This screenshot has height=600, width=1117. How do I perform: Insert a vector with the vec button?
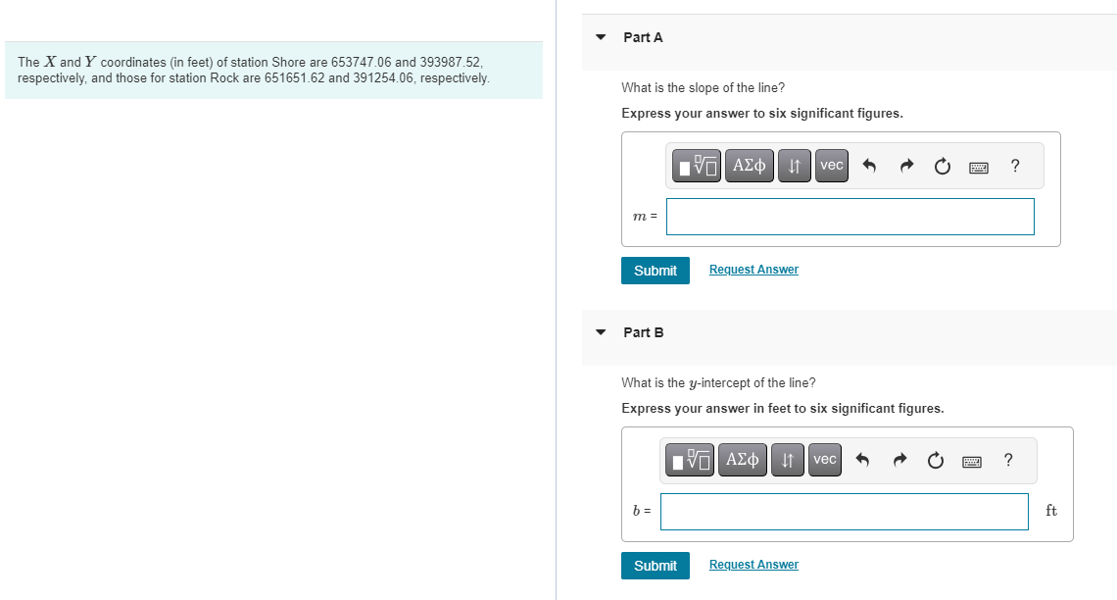(x=831, y=166)
